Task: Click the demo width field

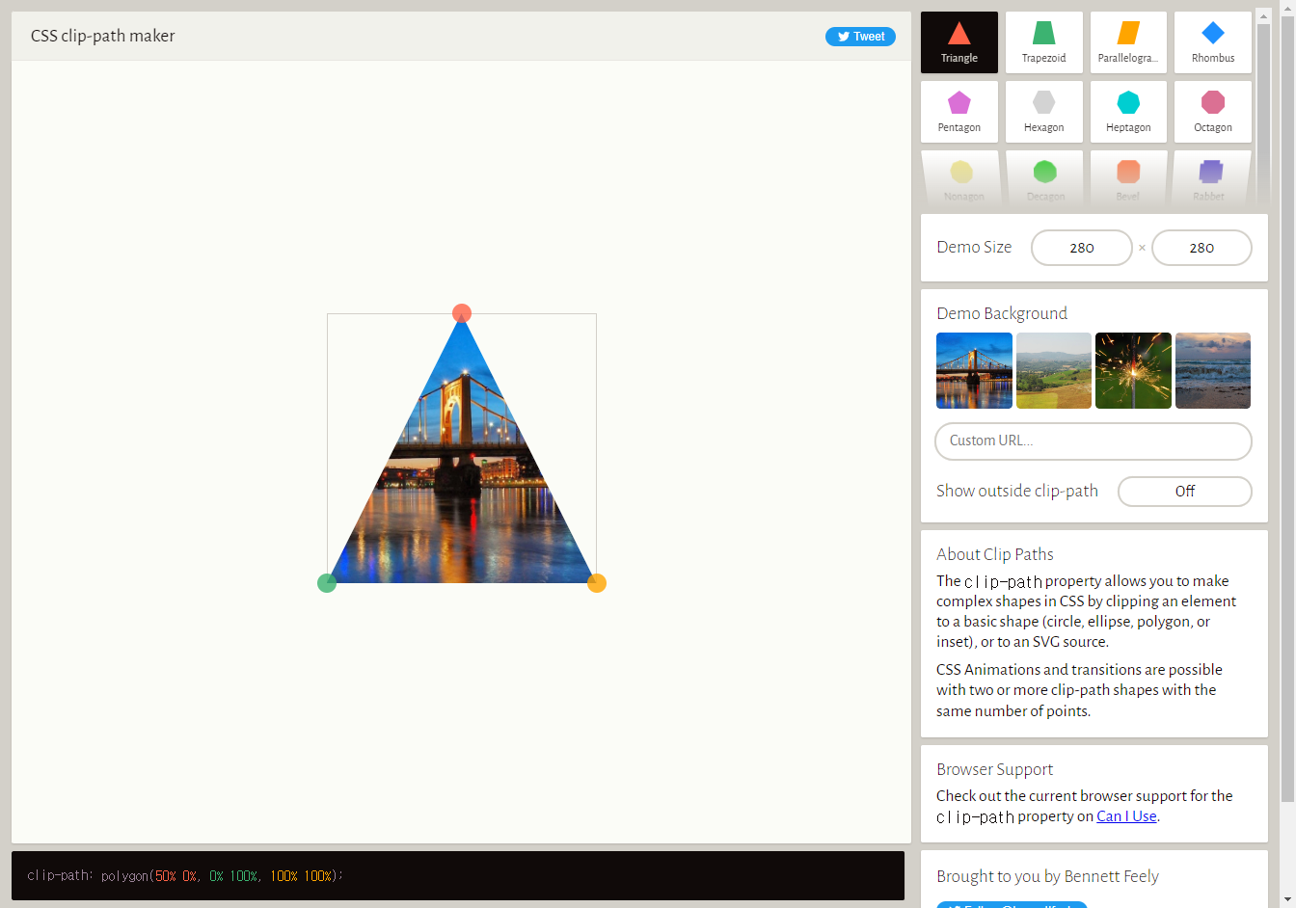Action: pos(1081,248)
